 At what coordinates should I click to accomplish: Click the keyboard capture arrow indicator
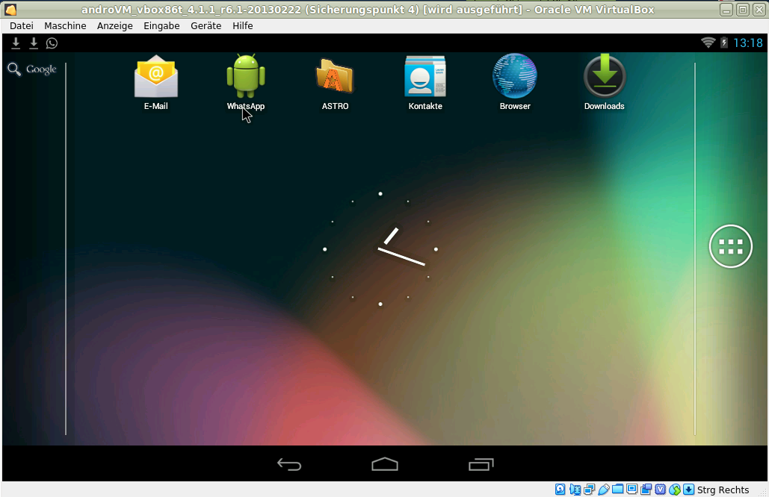688,490
